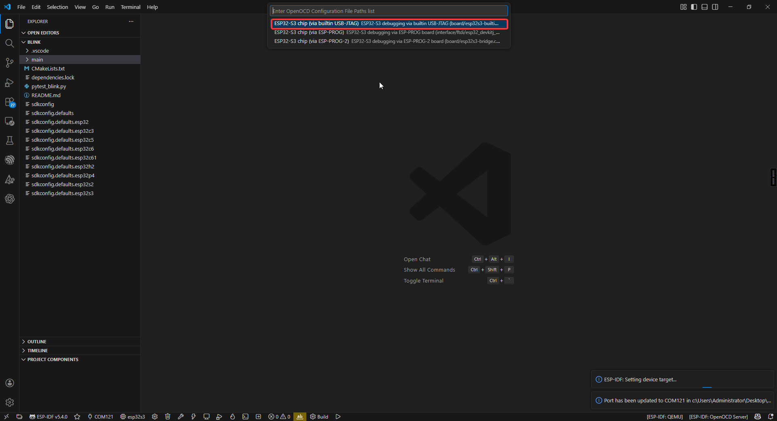
Task: Toggle the primary side bar
Action: pos(694,7)
